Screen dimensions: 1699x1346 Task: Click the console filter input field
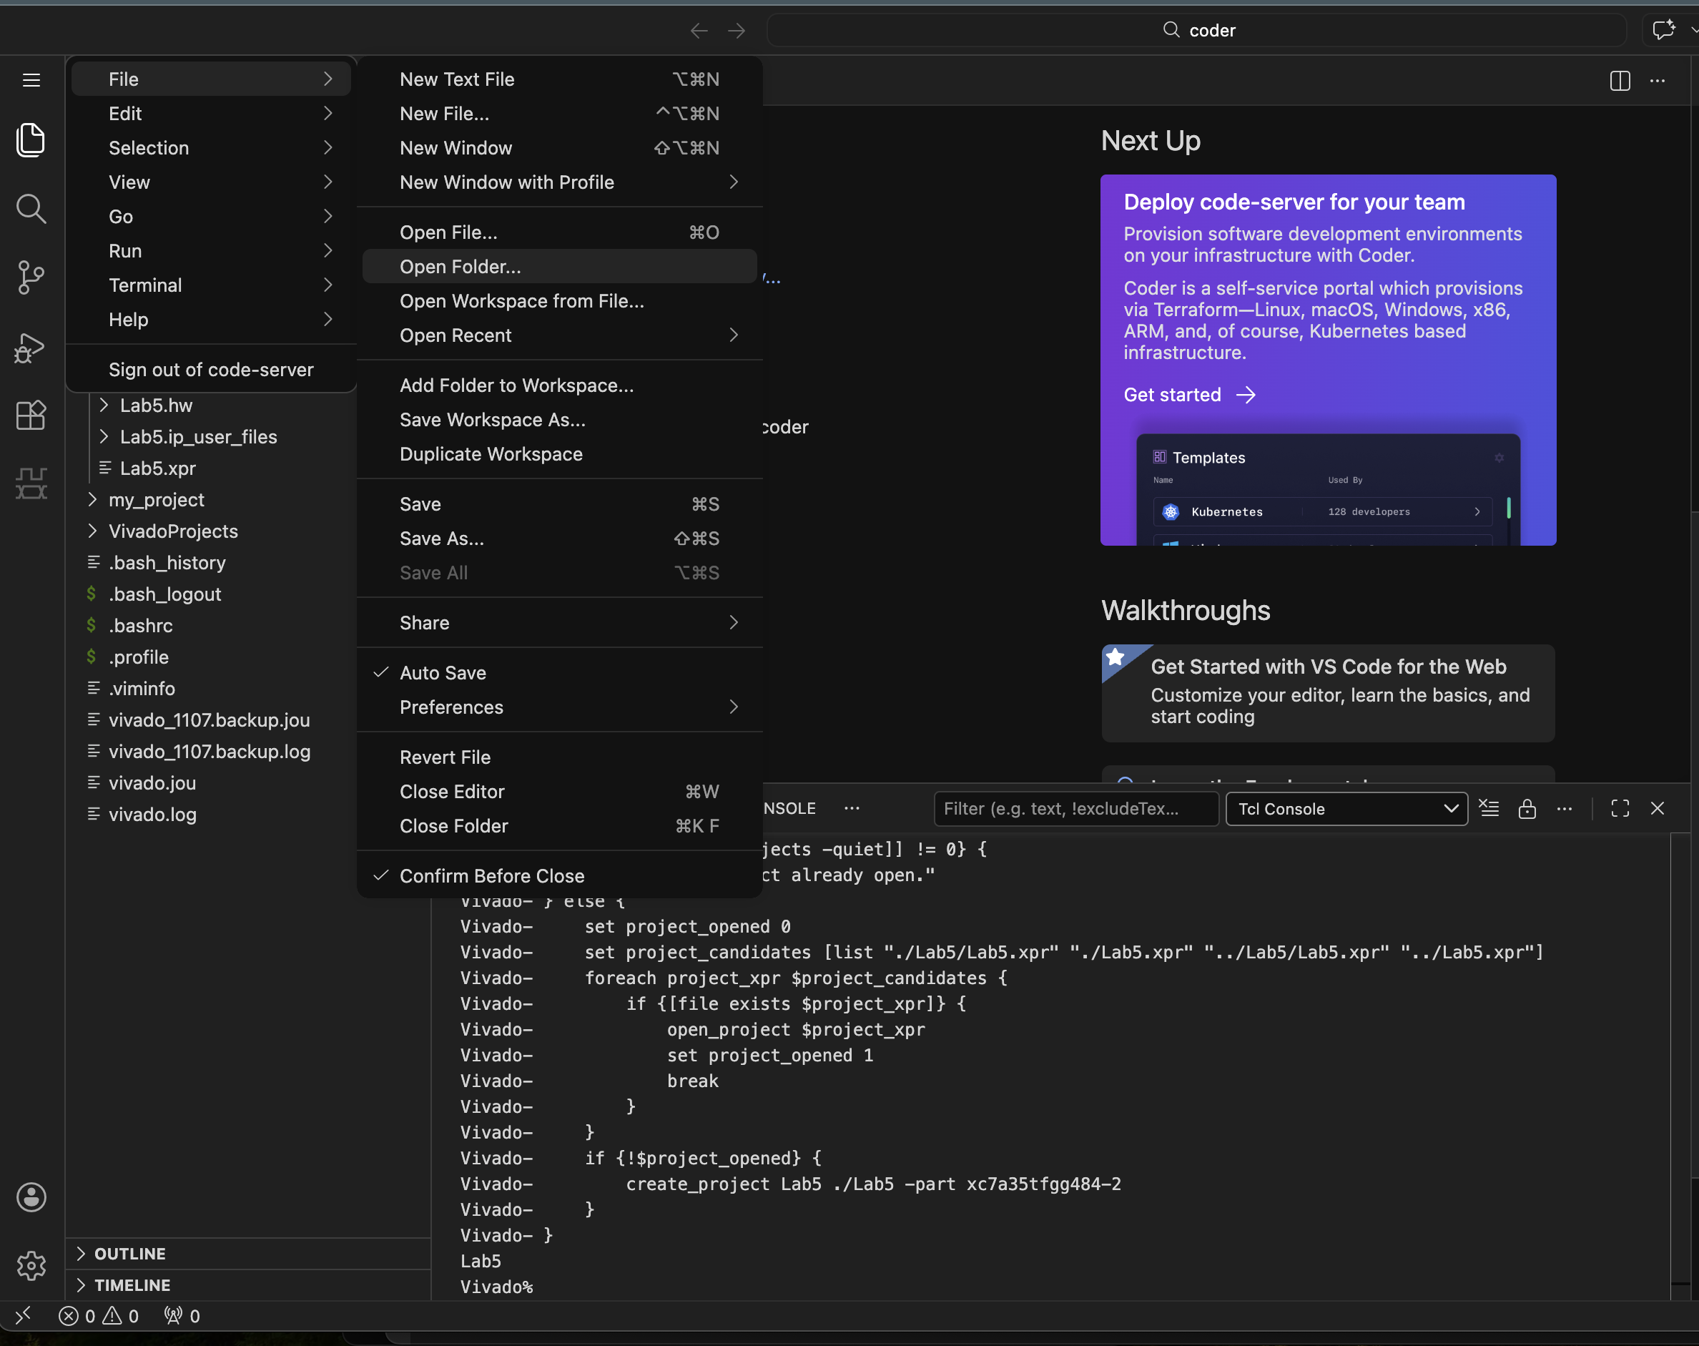point(1075,809)
